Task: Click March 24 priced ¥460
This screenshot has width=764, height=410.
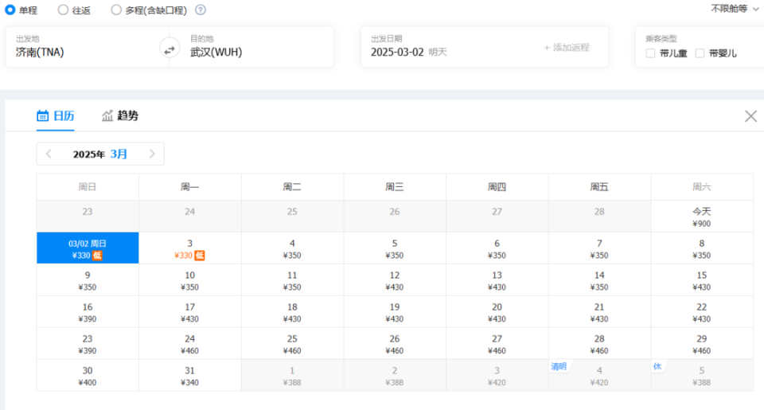Action: pos(190,344)
